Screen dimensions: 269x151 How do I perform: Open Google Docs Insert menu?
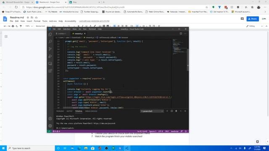click(29, 21)
